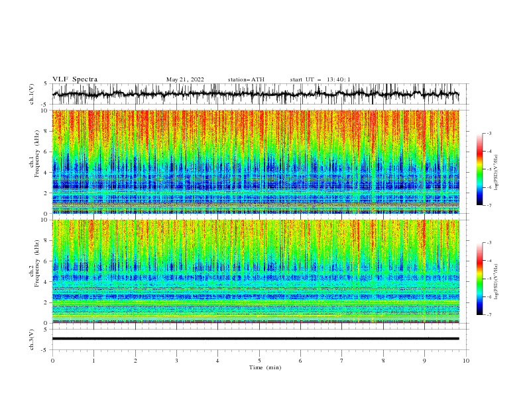Viewport: 525px width, 405px height.
Task: Click the "-3" label on lower color bar
Action: (489, 243)
